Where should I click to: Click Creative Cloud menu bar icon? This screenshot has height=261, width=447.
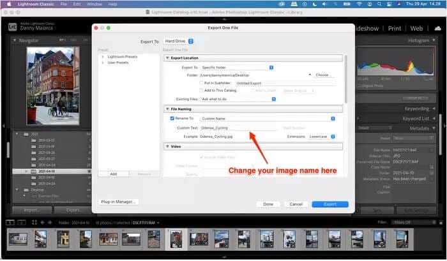[282, 4]
